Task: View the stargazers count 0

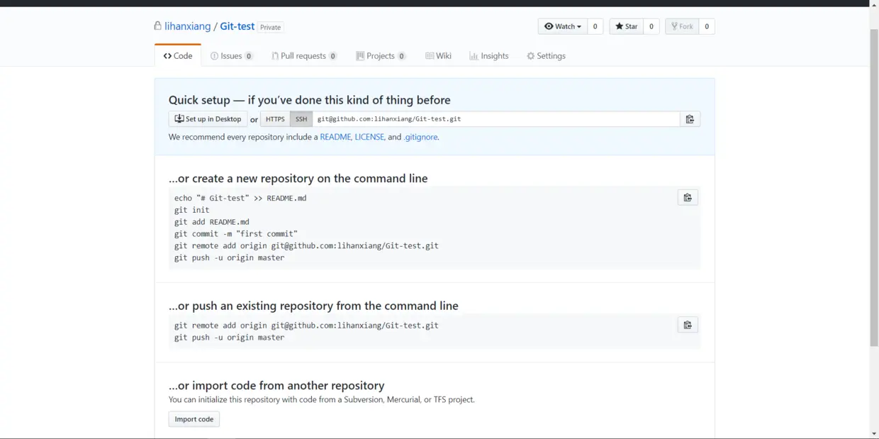Action: coord(651,27)
